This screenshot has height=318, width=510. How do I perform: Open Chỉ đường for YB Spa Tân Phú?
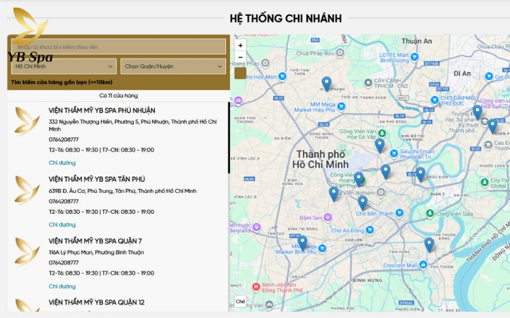point(62,225)
